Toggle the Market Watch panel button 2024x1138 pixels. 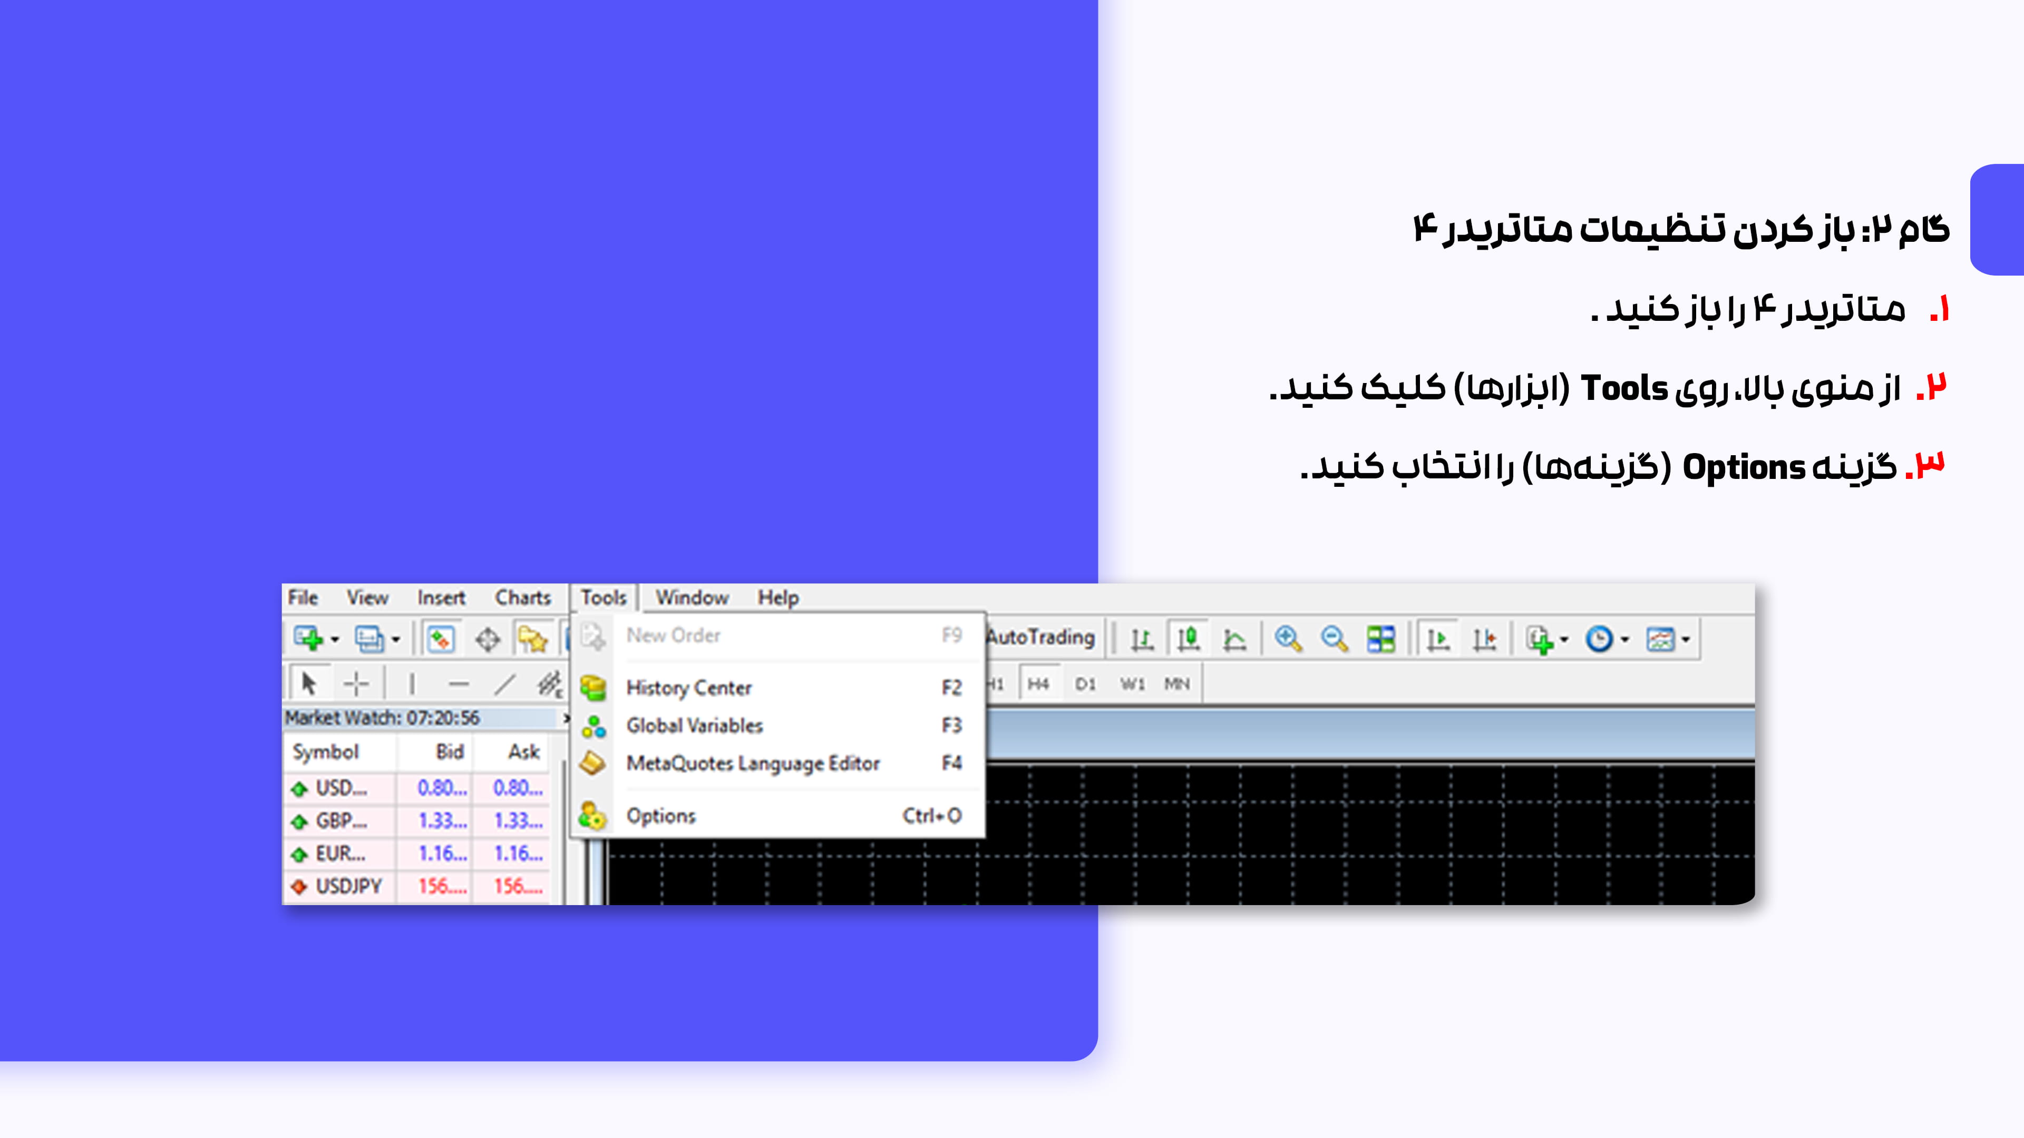(441, 639)
